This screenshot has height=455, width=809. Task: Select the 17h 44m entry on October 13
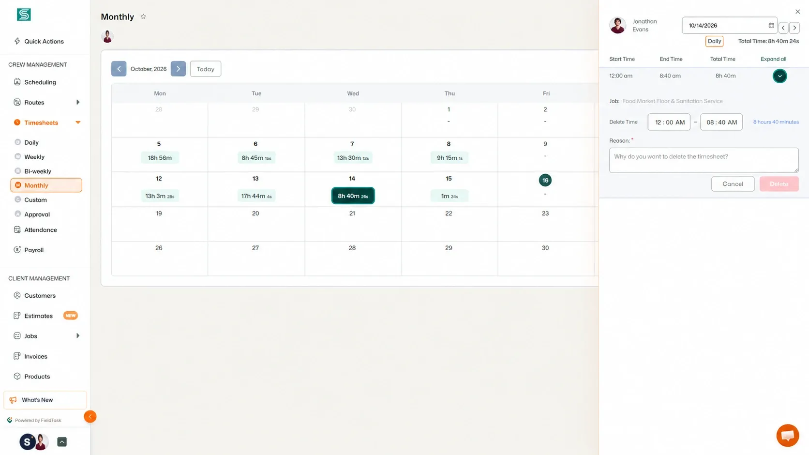tap(256, 196)
